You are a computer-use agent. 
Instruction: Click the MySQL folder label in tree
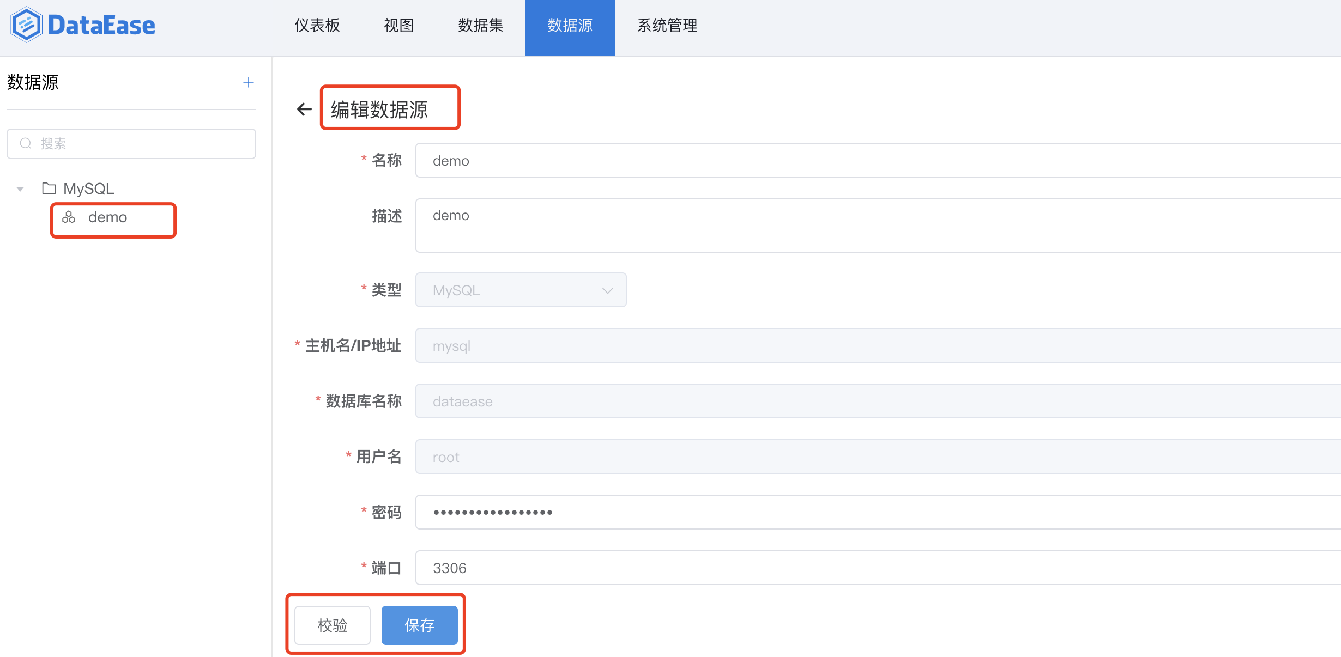click(89, 188)
